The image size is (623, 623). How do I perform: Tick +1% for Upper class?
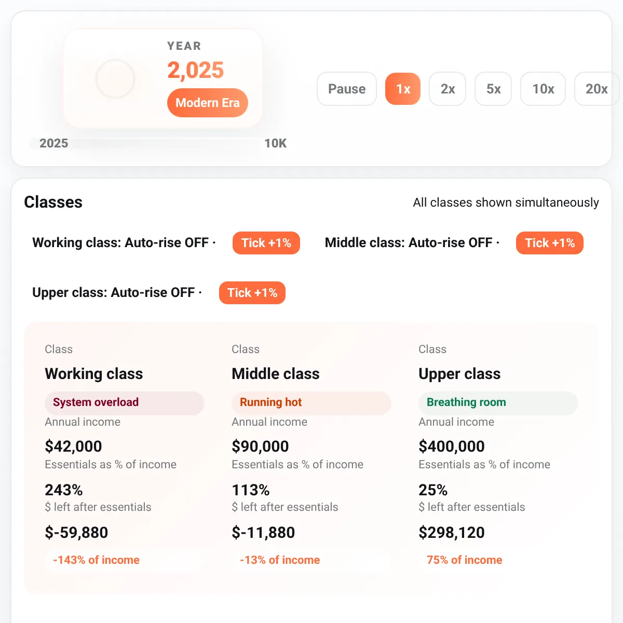[252, 293]
